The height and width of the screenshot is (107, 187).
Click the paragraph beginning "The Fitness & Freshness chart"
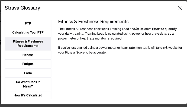pyautogui.click(x=117, y=34)
